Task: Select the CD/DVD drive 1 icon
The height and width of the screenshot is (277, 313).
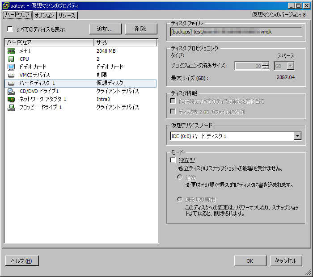Action: click(11, 91)
